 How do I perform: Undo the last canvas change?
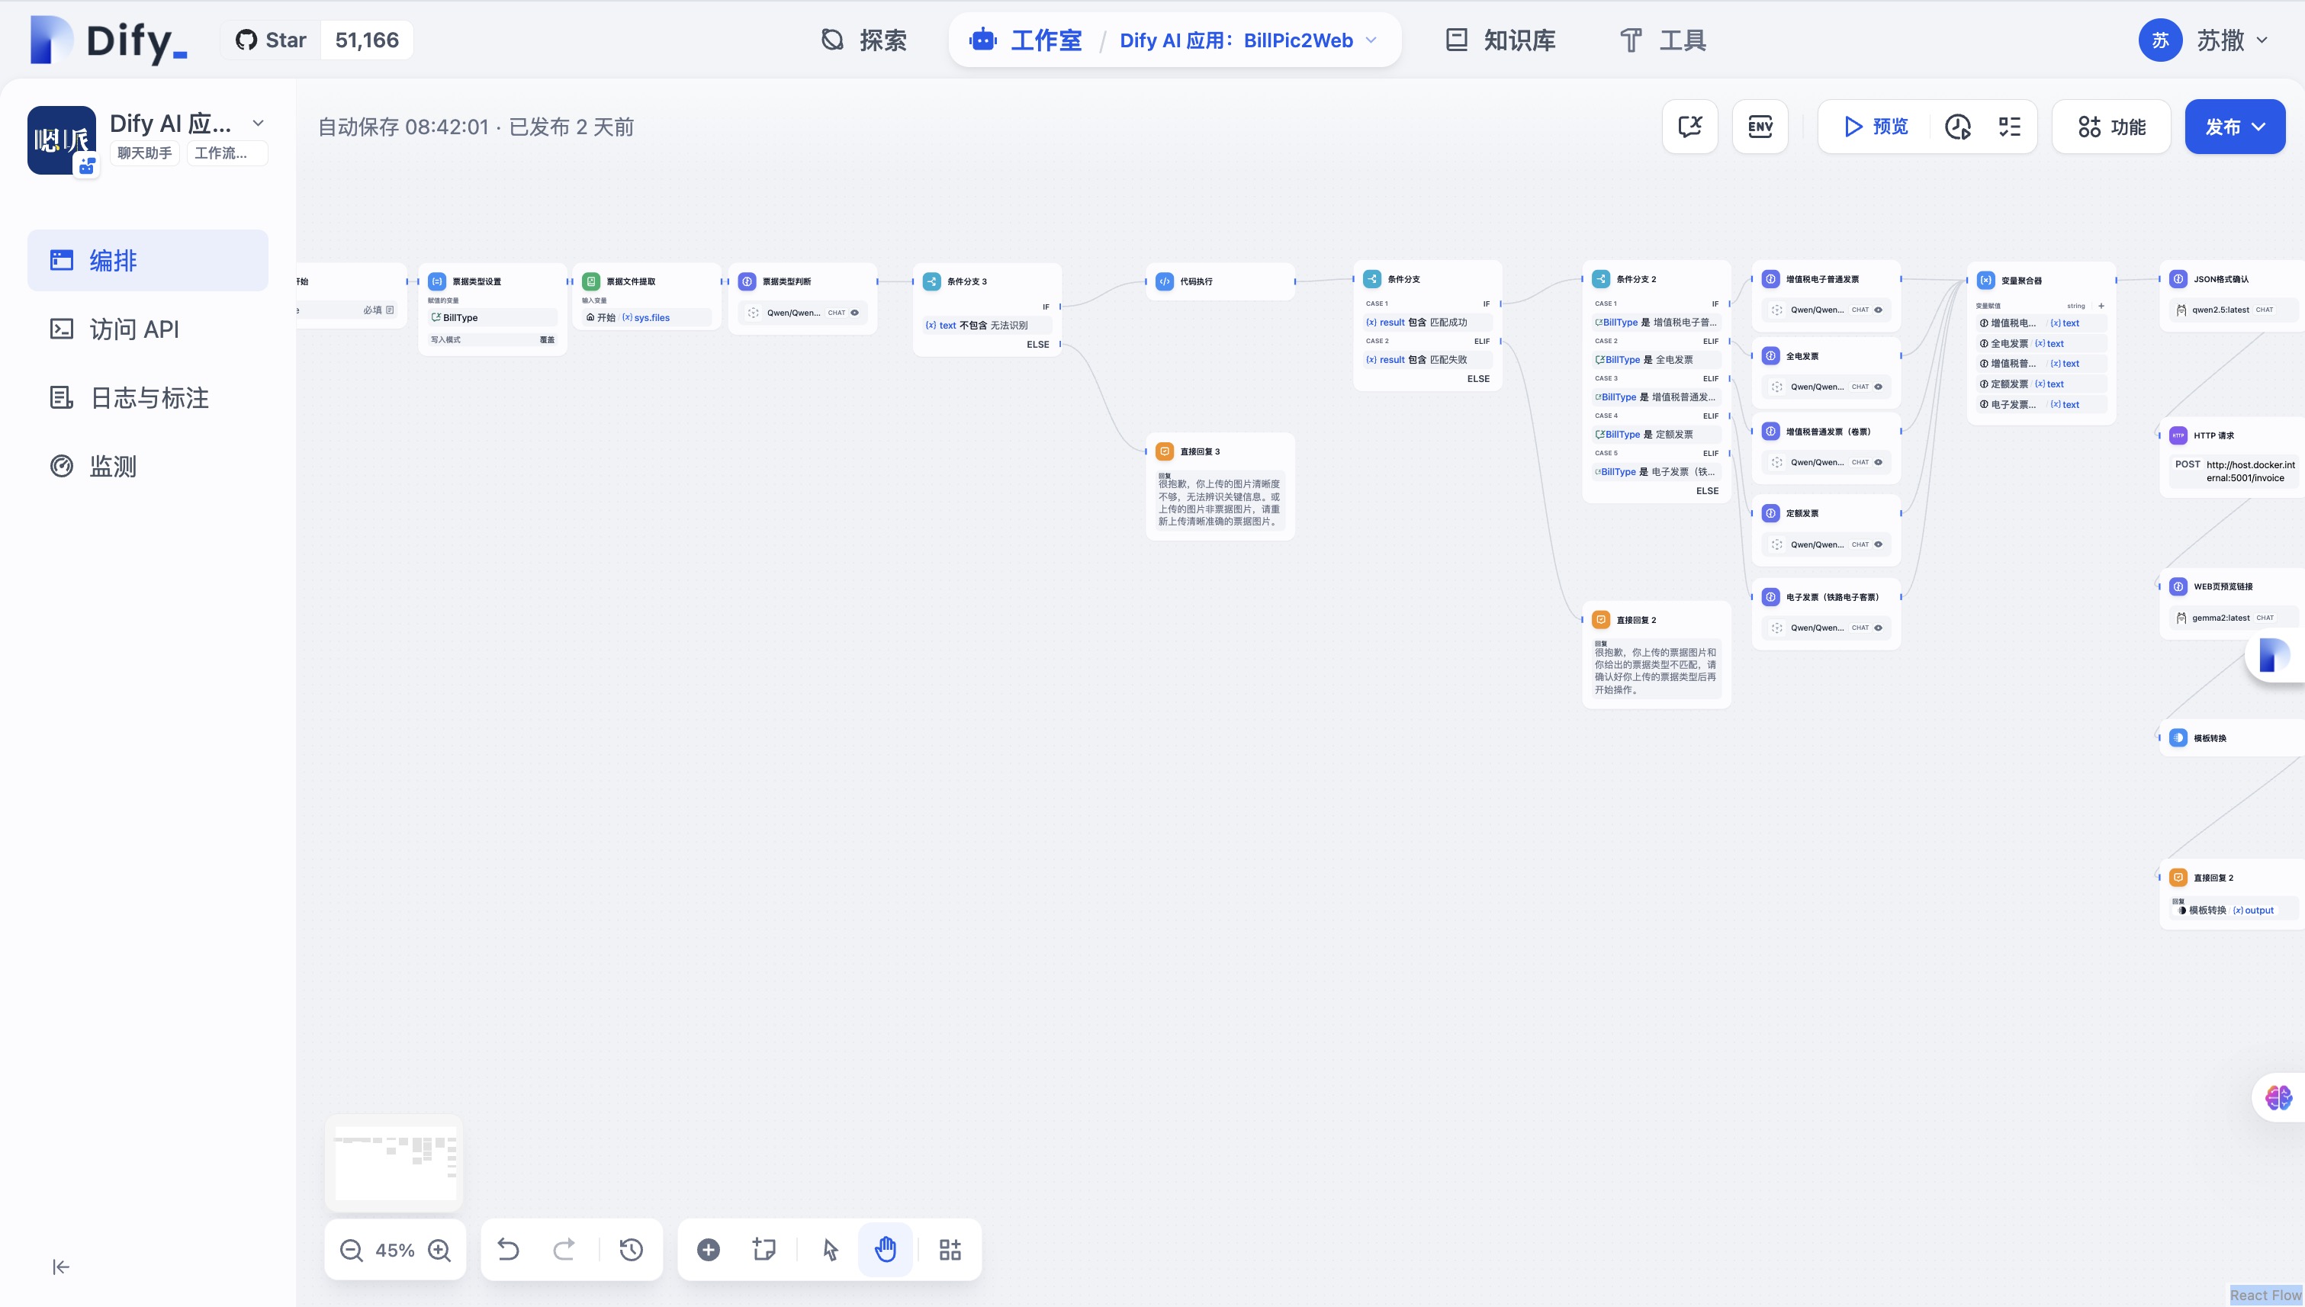tap(508, 1250)
